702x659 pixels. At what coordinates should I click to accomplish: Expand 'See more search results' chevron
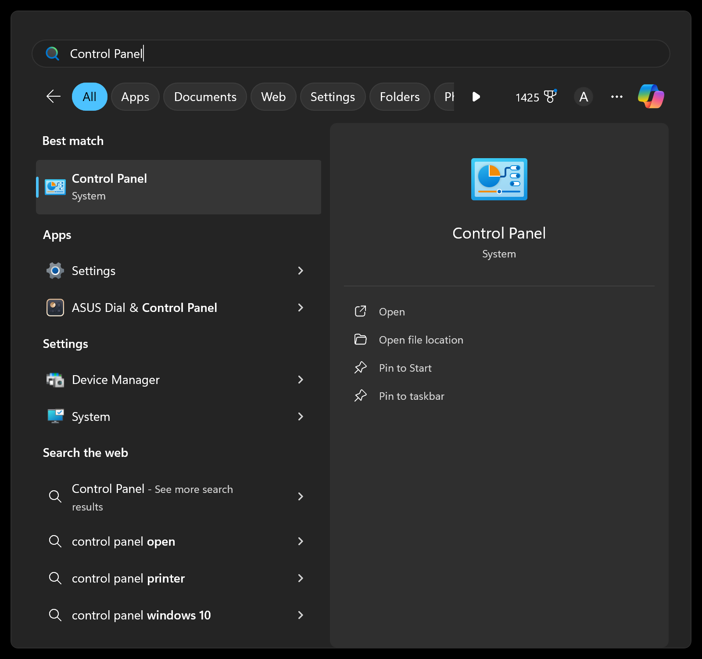(301, 496)
